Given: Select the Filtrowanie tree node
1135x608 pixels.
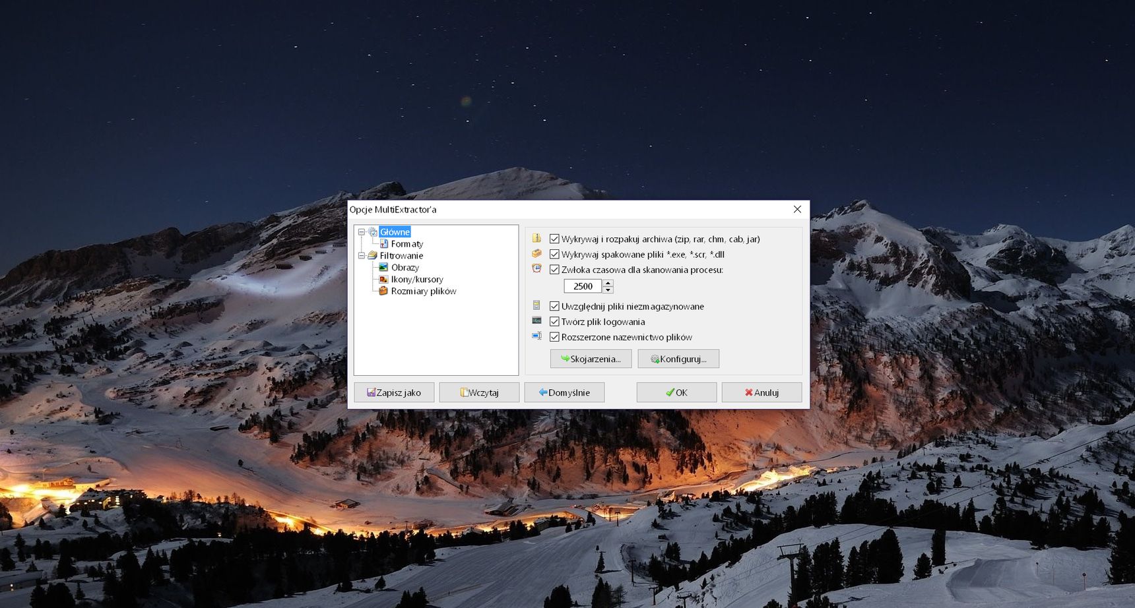Looking at the screenshot, I should tap(401, 256).
